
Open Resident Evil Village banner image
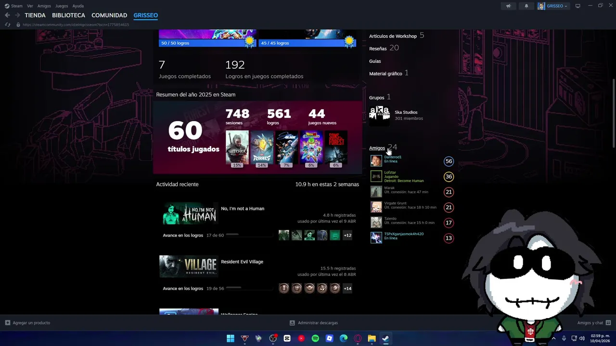189,266
